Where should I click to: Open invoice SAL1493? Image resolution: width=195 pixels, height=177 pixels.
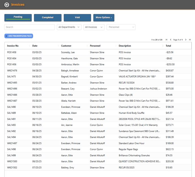(x=11, y=125)
